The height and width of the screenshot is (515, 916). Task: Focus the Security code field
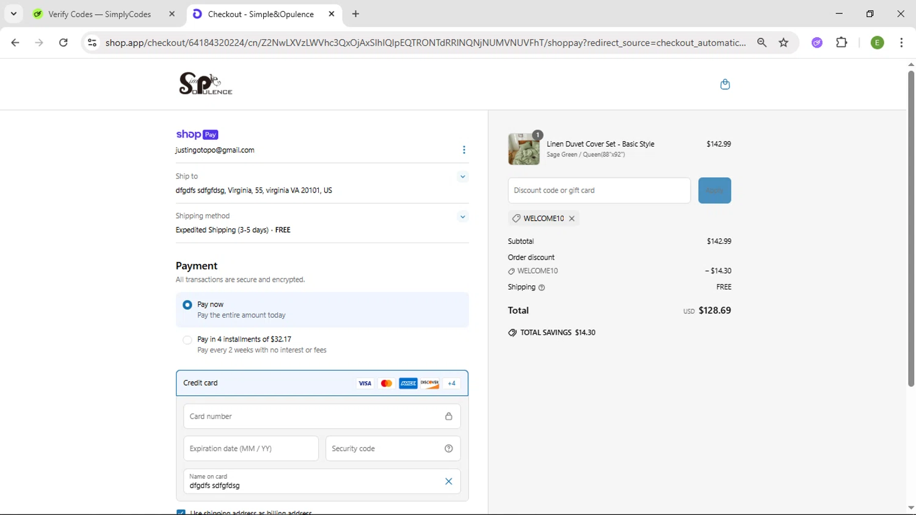[x=393, y=448]
